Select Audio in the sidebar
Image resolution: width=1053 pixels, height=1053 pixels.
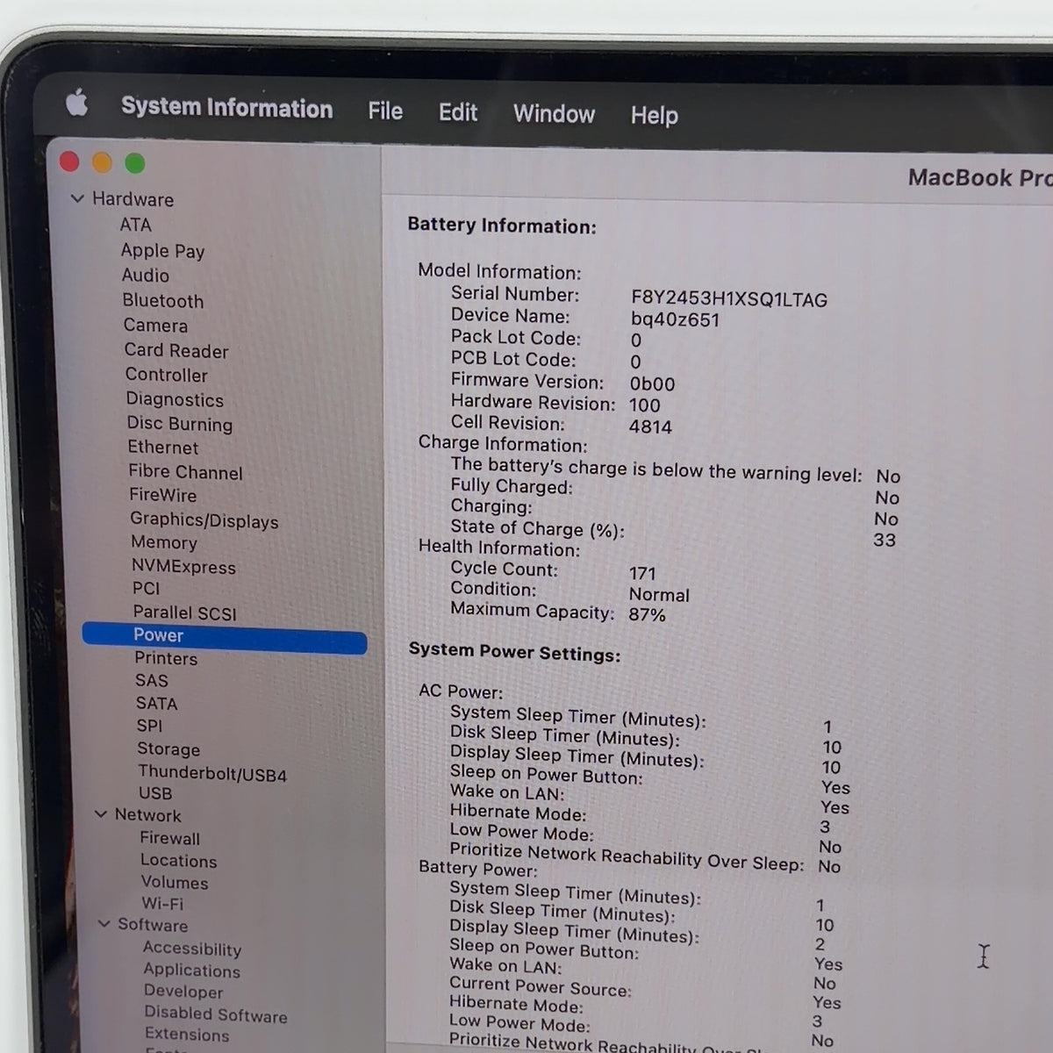click(145, 276)
